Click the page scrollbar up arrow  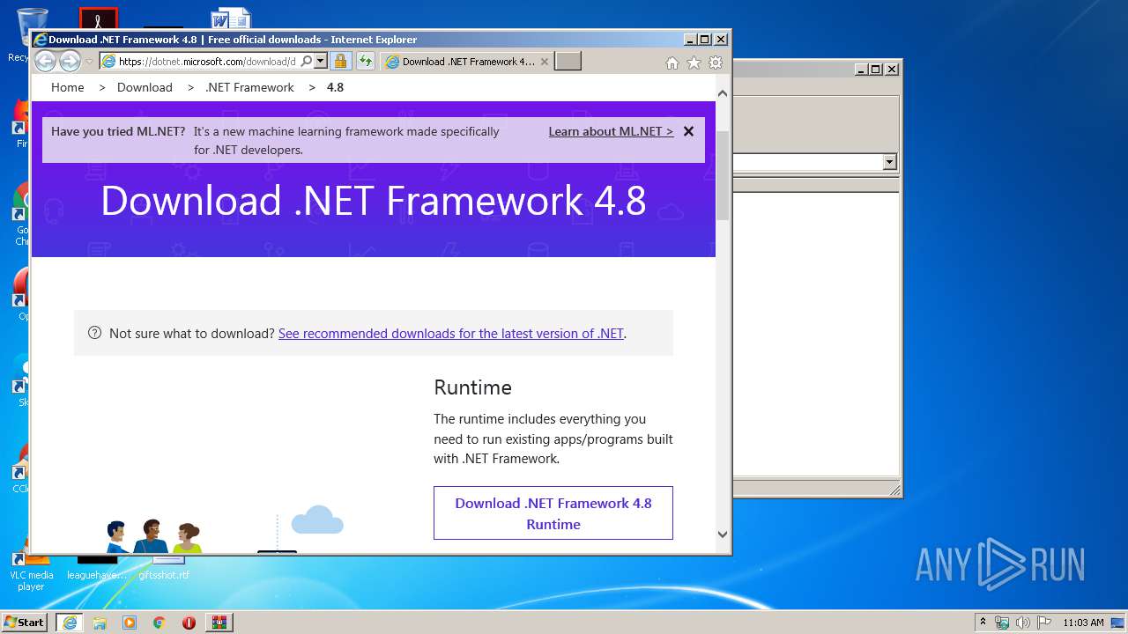click(x=723, y=92)
